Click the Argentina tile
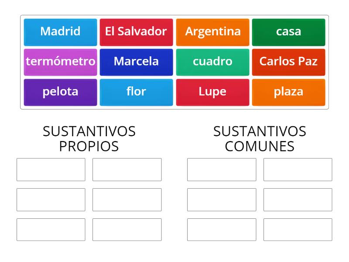 coord(212,31)
